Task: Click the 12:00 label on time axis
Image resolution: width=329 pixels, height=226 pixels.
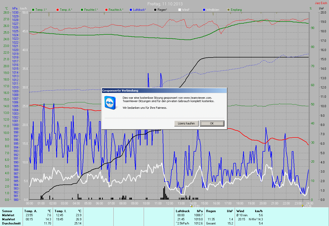Action: [170, 203]
